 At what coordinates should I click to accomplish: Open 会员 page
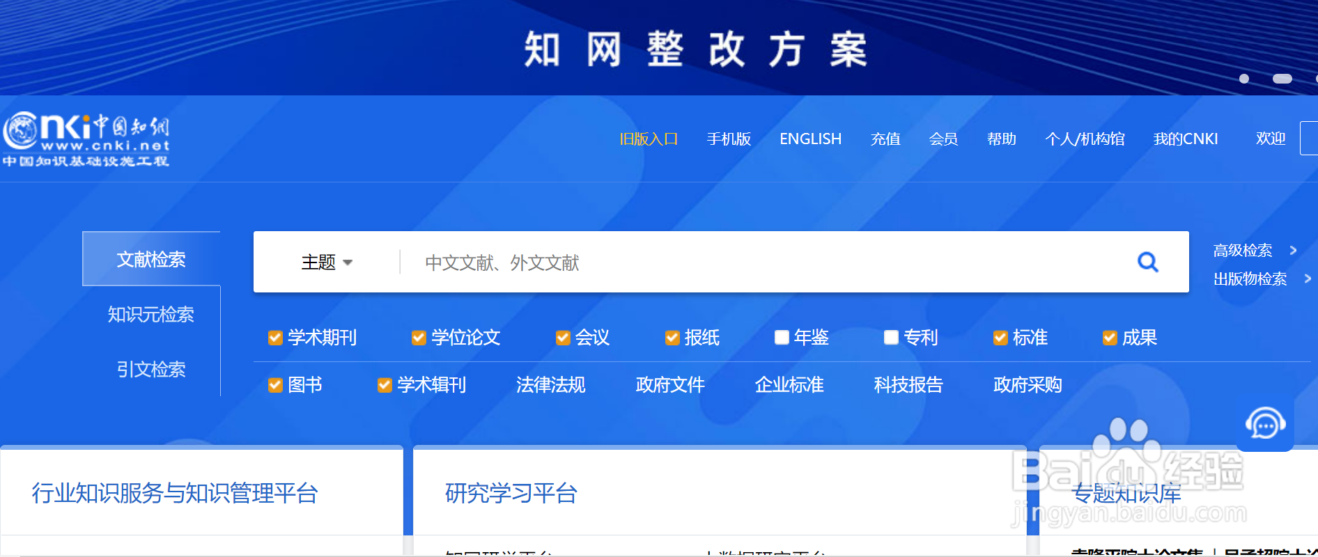click(x=943, y=139)
